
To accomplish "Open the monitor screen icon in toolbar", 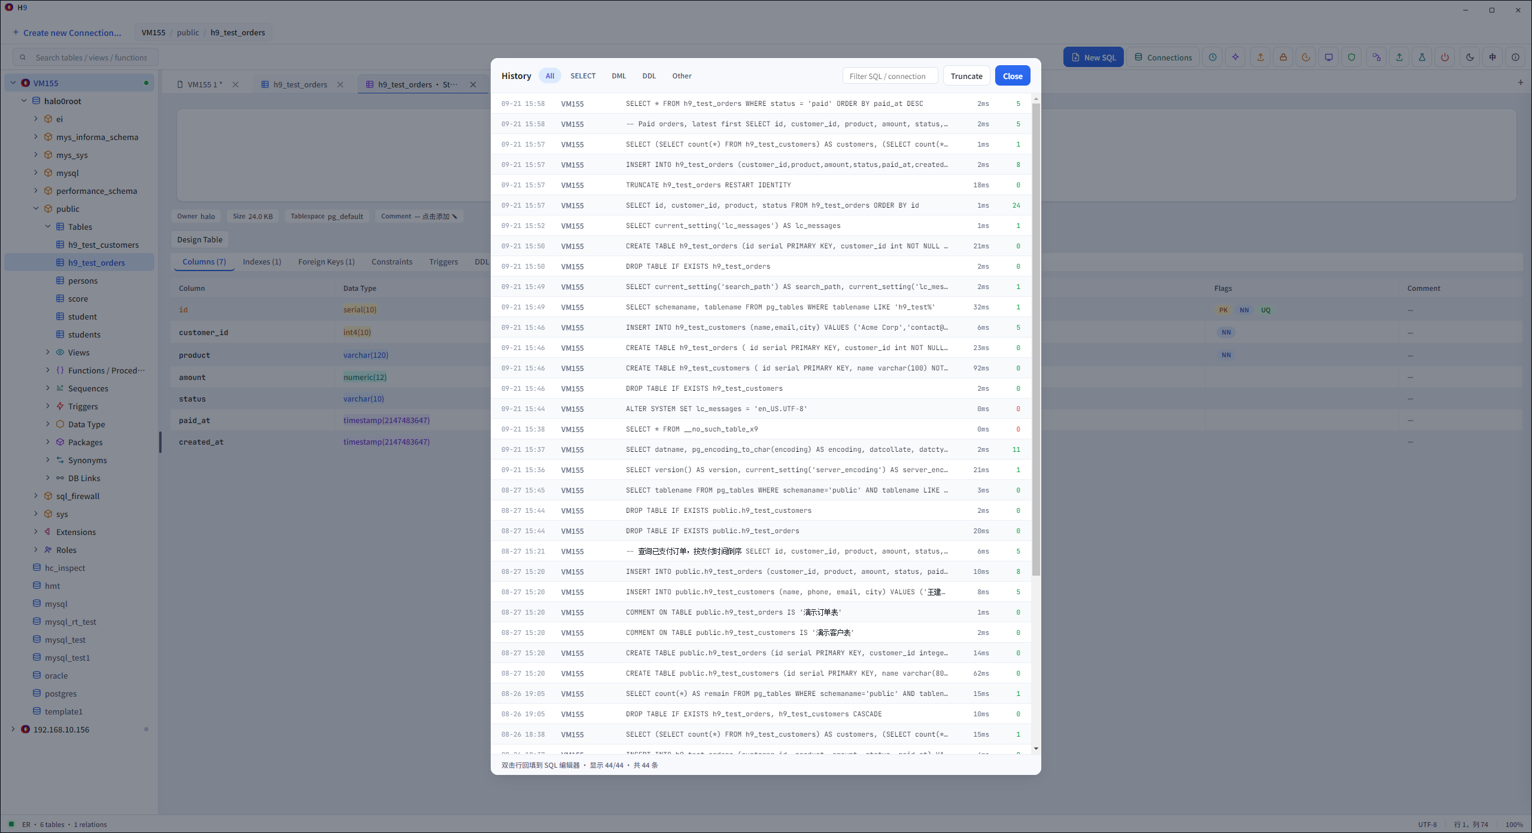I will [1329, 57].
